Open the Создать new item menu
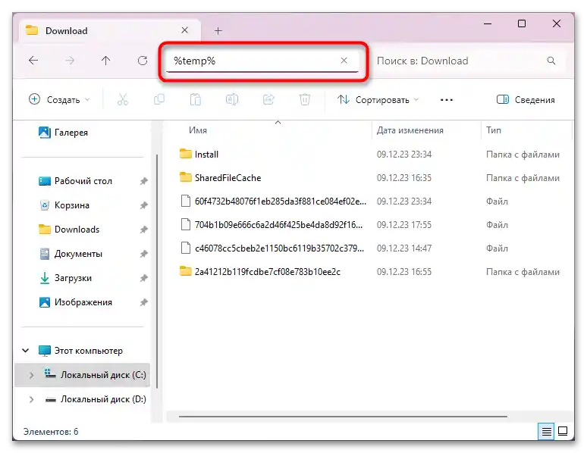This screenshot has height=453, width=587. tap(59, 99)
